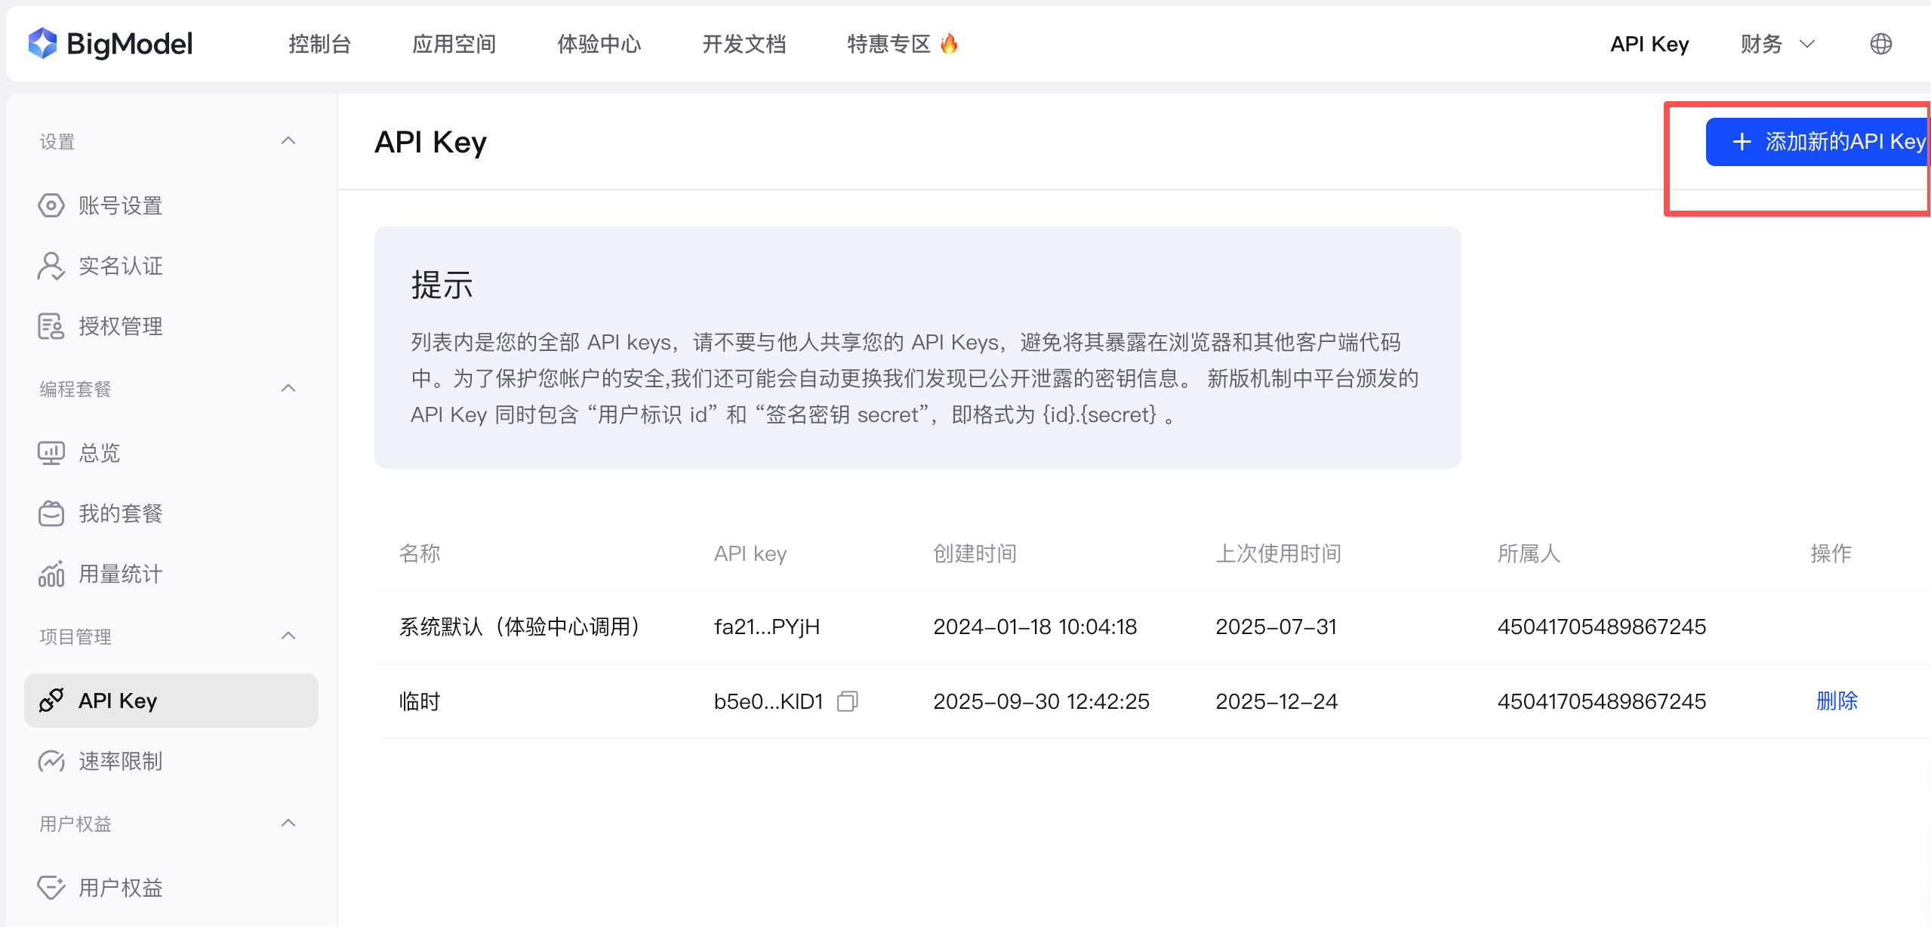Copy the b5e0...KID1 API key
Image resolution: width=1931 pixels, height=927 pixels.
pyautogui.click(x=847, y=701)
